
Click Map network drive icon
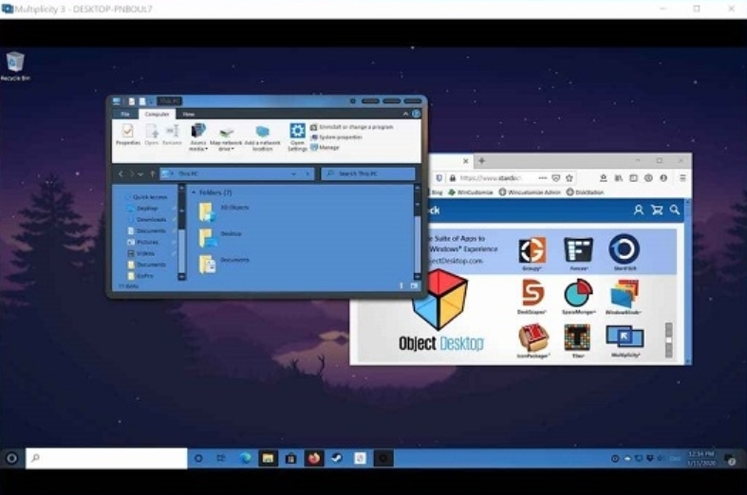226,132
